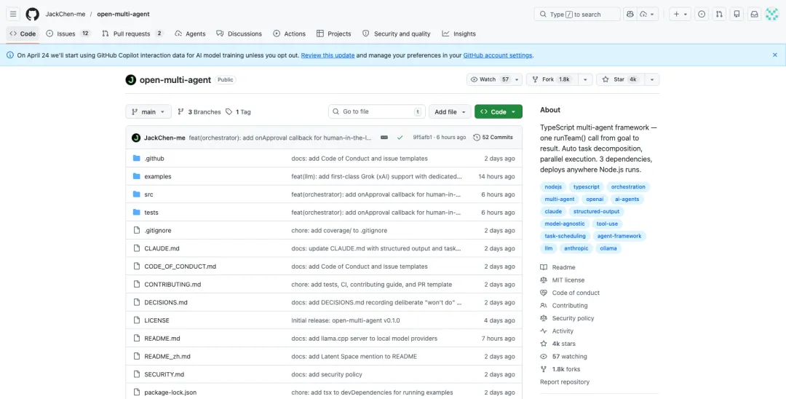The width and height of the screenshot is (786, 399).
Task: Fork the repository with the Fork button
Action: click(x=552, y=79)
